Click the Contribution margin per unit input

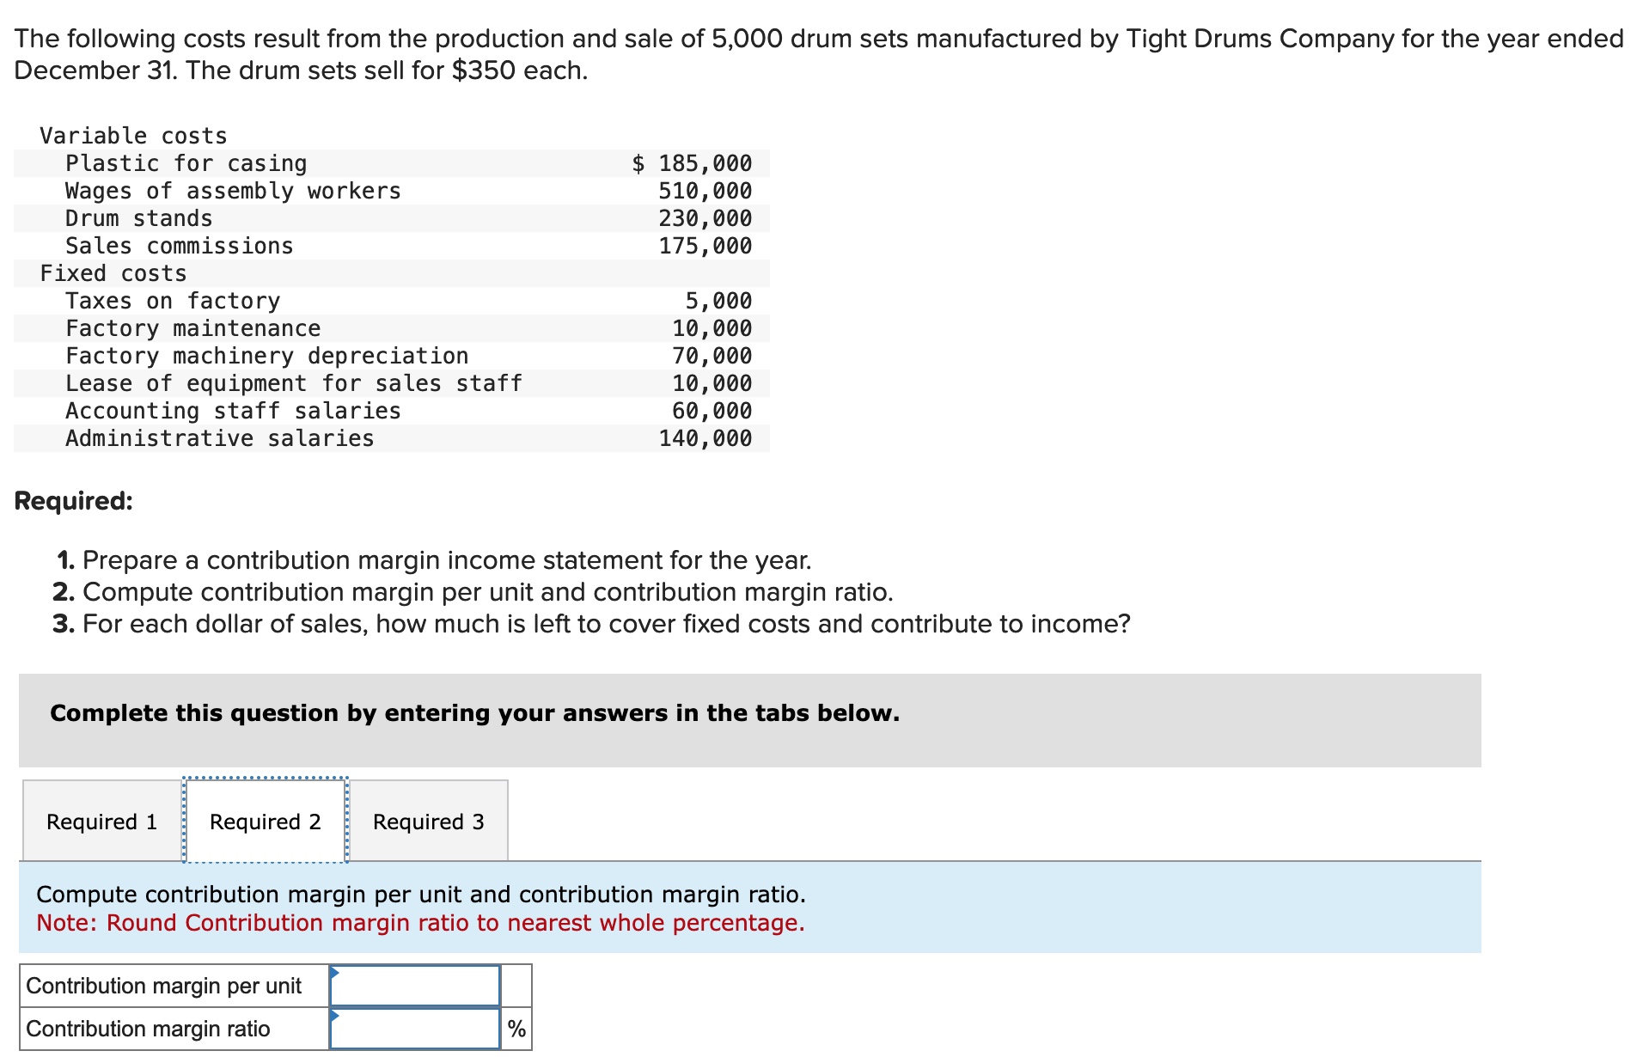click(x=415, y=986)
